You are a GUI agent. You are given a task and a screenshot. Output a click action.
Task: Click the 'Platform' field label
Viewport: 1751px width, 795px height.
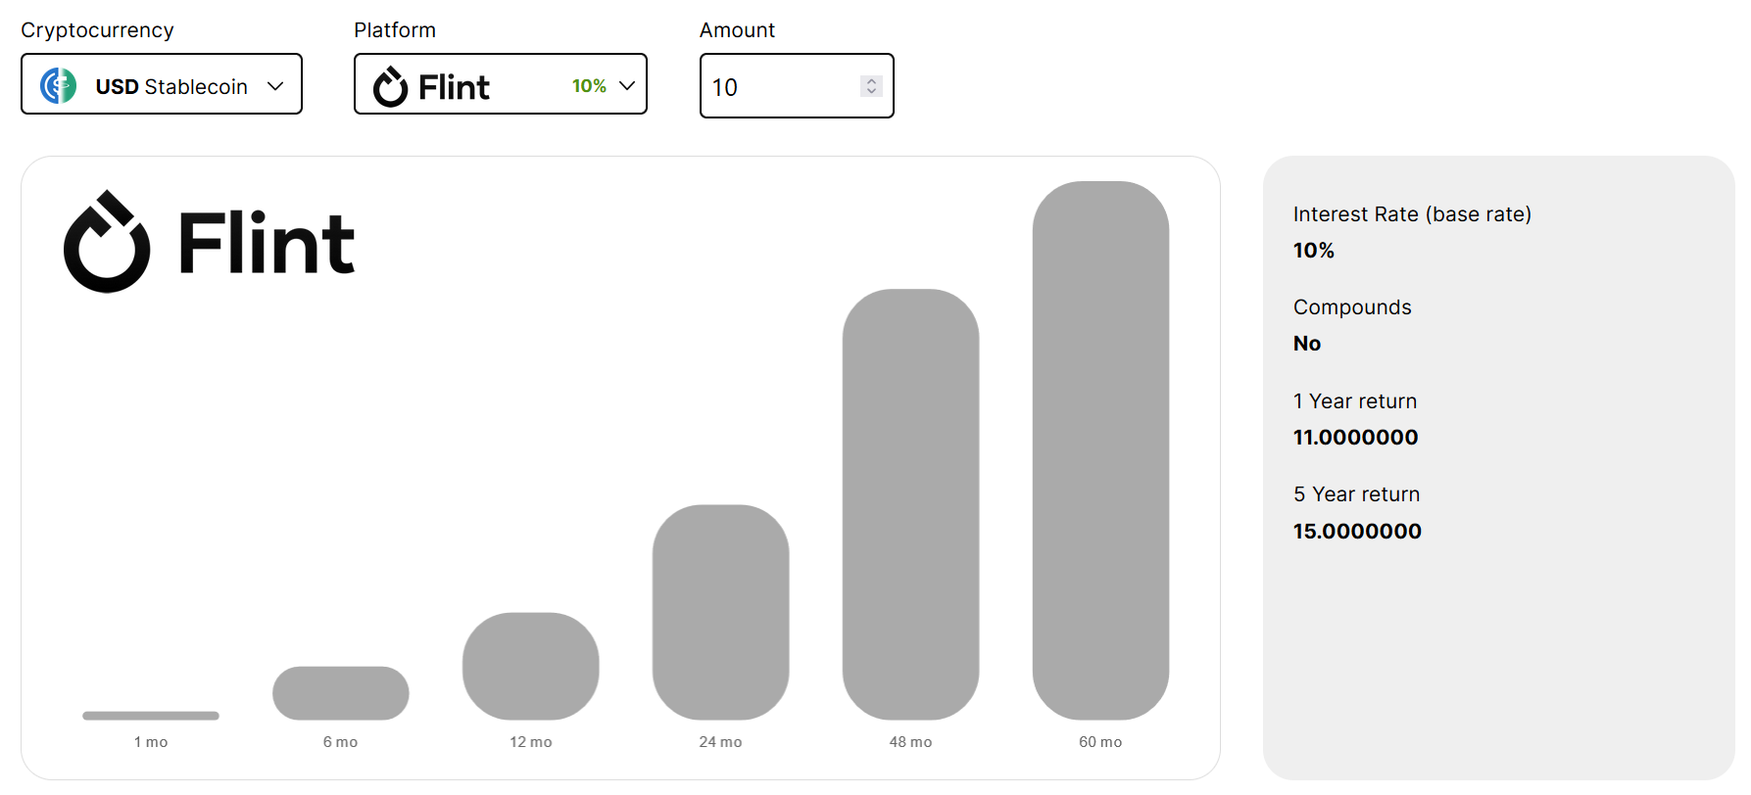[x=395, y=30]
